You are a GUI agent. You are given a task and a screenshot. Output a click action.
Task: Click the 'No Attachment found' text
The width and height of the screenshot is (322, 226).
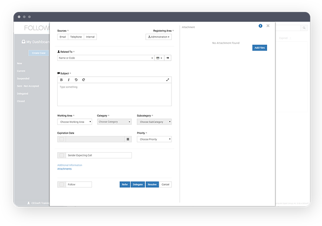point(226,43)
